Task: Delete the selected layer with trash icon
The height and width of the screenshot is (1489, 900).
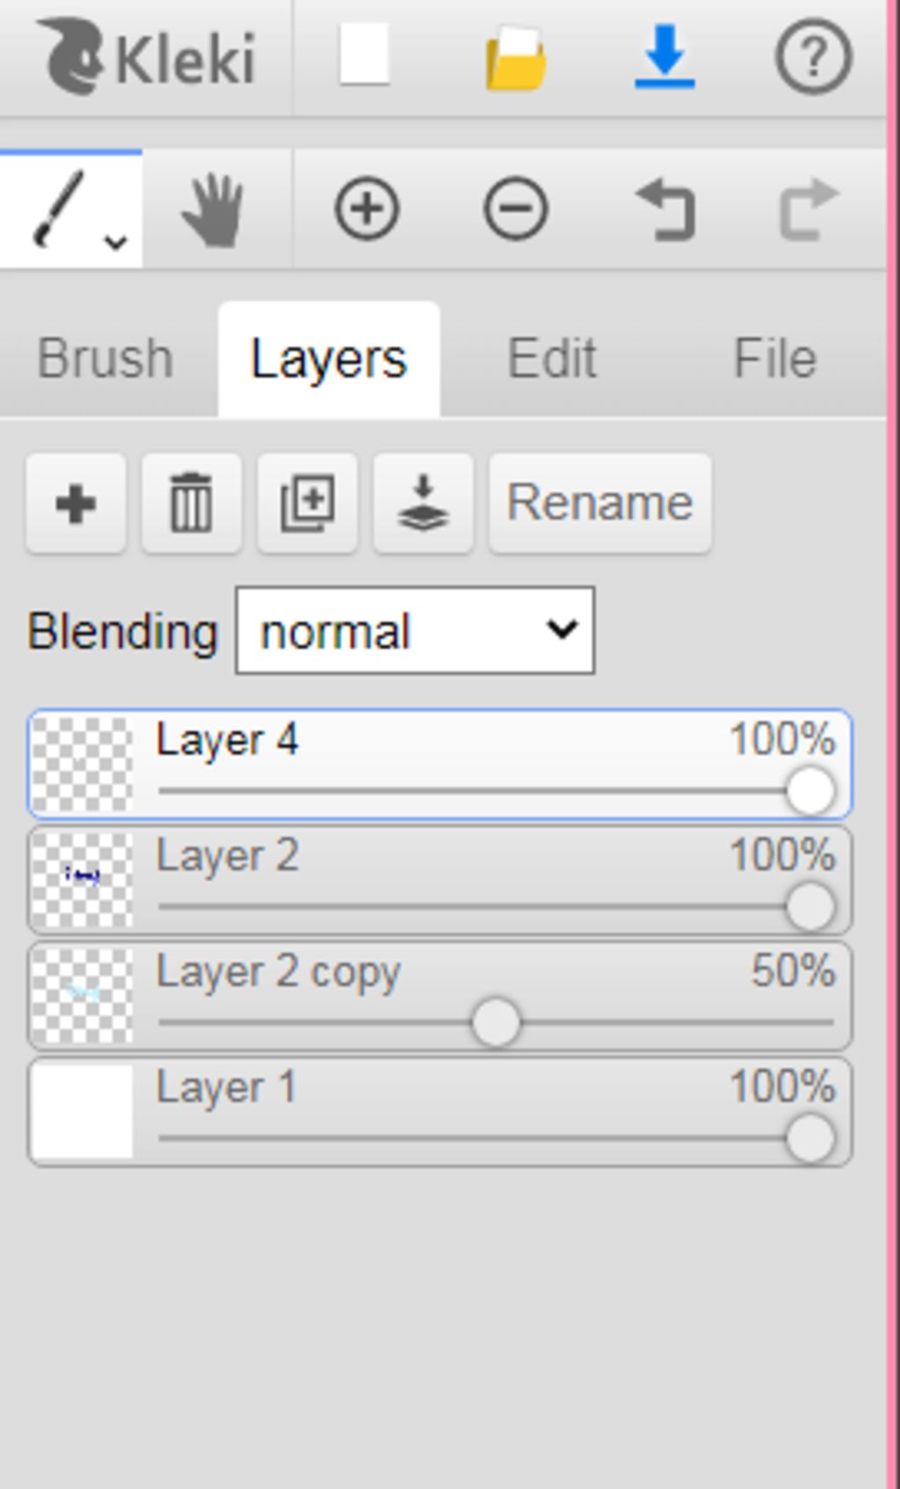Action: coord(192,504)
